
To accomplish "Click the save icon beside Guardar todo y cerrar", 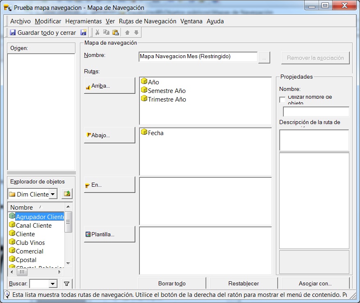I will click(x=83, y=32).
